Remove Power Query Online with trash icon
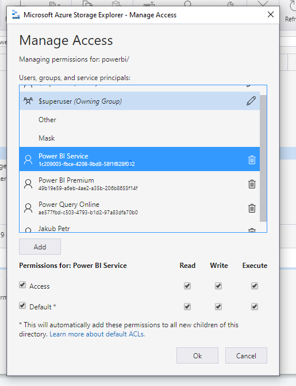 pos(252,208)
